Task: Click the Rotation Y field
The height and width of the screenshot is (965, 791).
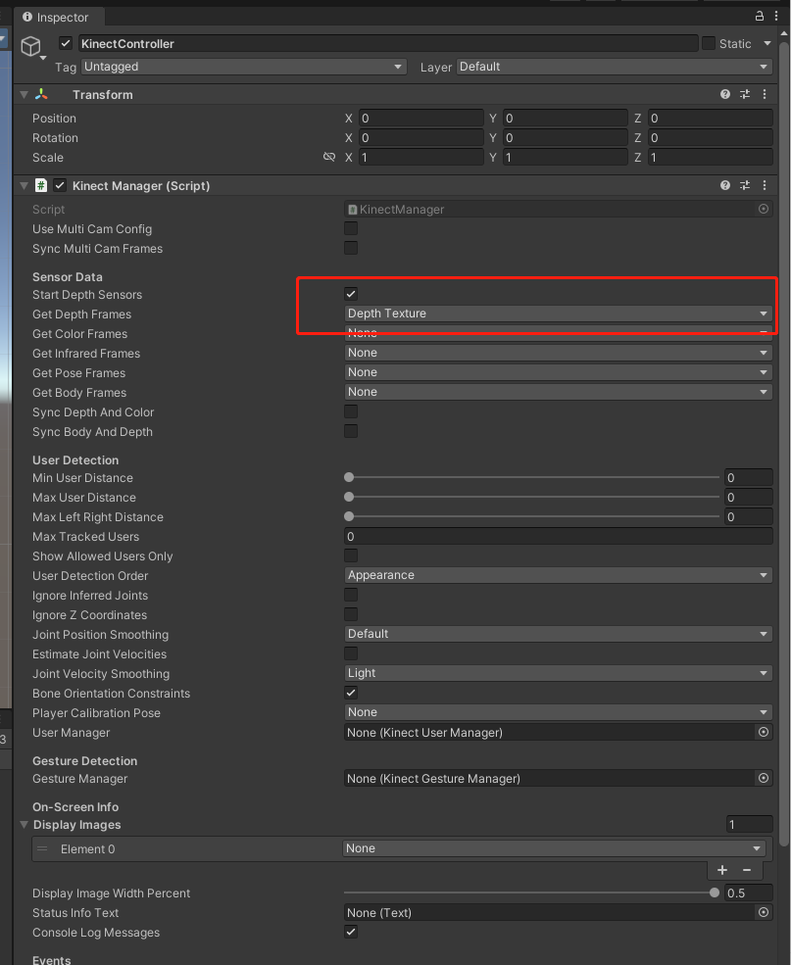Action: coord(566,138)
